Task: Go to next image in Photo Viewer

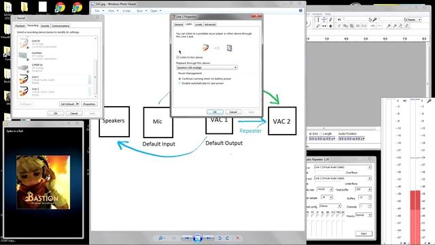Action: (209, 238)
